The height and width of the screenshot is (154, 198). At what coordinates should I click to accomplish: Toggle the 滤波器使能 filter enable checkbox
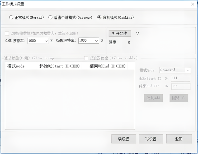point(86,58)
